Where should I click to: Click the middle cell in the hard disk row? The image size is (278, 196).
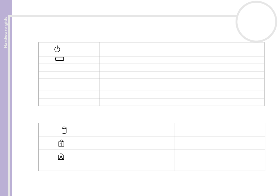(x=128, y=130)
